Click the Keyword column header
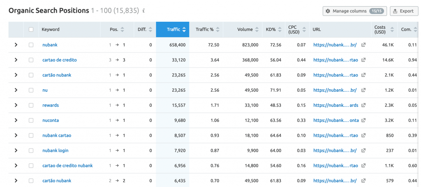The width and height of the screenshot is (421, 187). tap(51, 29)
